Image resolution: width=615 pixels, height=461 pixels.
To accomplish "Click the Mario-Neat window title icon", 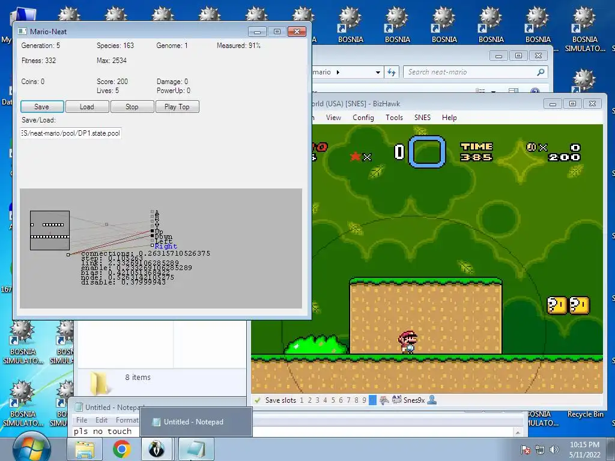I will point(22,31).
